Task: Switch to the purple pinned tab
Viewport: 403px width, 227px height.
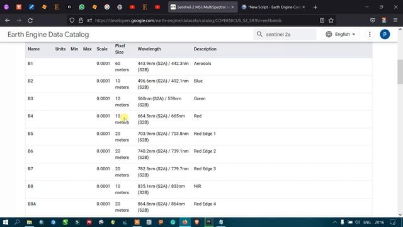Action: [x=6, y=7]
